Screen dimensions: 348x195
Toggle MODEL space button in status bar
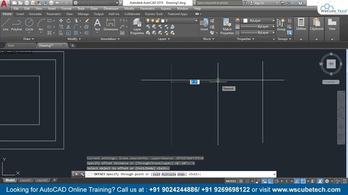(231, 181)
